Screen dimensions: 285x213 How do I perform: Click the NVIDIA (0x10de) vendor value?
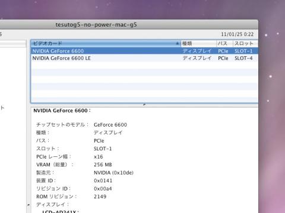pos(113,173)
